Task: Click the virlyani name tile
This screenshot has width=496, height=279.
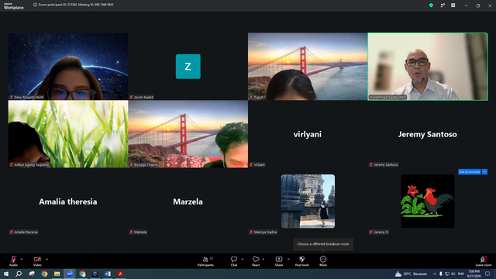Action: click(x=308, y=134)
